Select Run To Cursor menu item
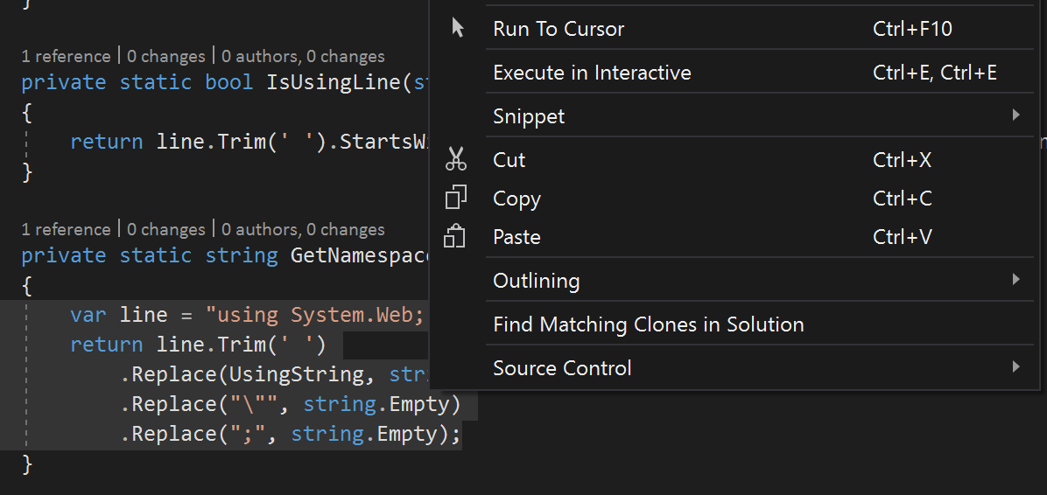The width and height of the screenshot is (1047, 495). [x=735, y=29]
